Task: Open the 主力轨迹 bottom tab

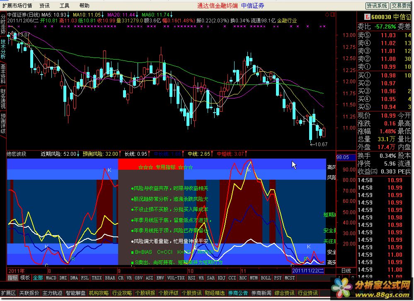Action: [x=52, y=293]
